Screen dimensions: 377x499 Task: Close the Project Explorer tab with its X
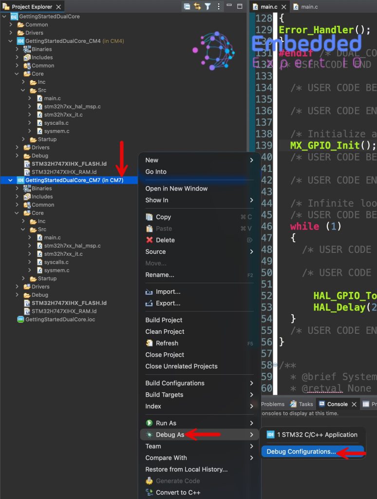click(x=59, y=7)
